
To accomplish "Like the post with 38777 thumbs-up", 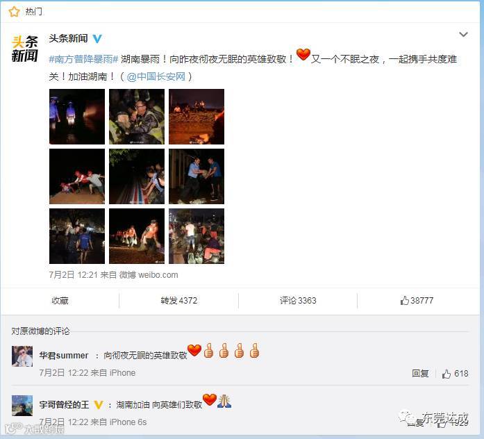I will (417, 300).
